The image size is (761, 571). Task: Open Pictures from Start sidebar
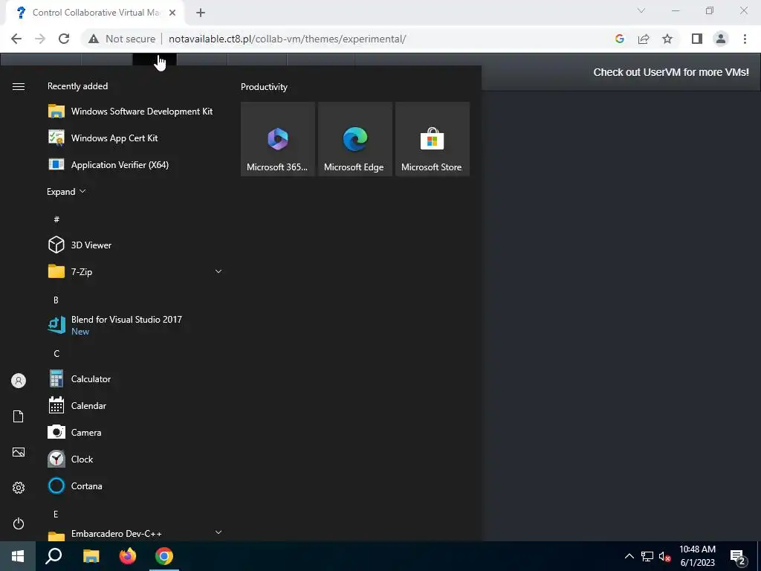point(19,452)
